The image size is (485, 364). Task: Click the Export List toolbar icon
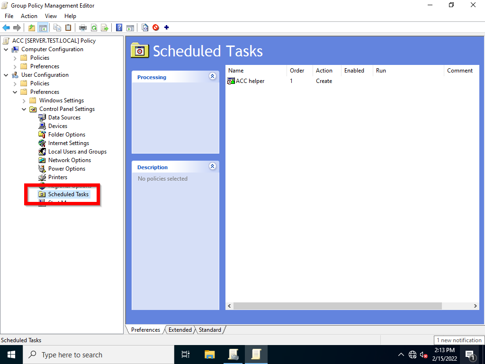pyautogui.click(x=105, y=27)
